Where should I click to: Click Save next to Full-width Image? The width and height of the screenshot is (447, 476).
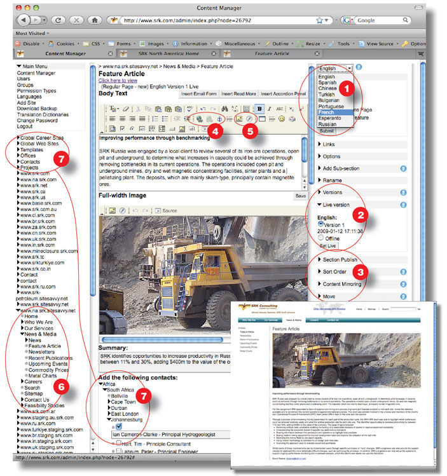tap(301, 196)
